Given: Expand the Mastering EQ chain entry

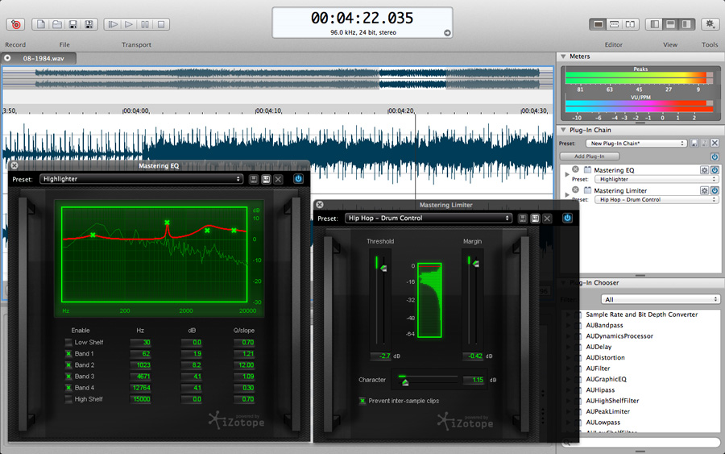Looking at the screenshot, I should [567, 174].
